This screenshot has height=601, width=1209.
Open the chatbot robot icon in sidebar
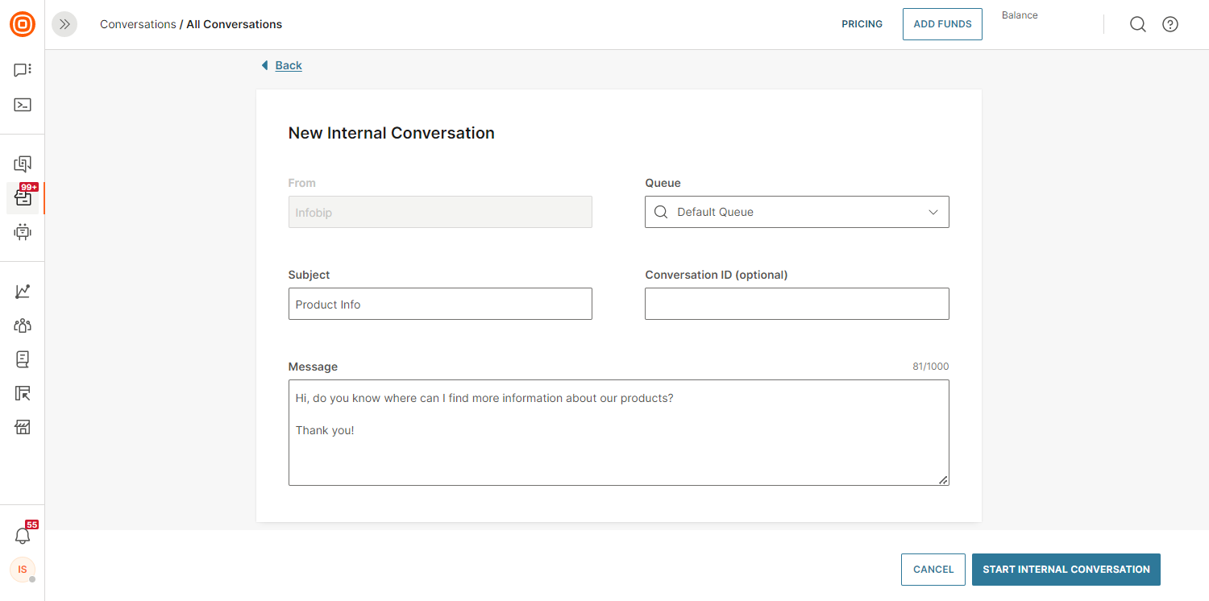[x=23, y=232]
